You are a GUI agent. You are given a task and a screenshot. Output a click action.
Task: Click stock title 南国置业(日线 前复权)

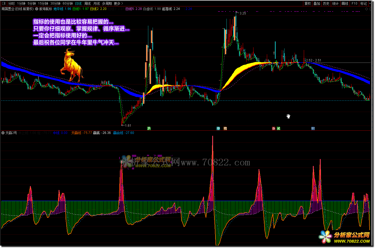tap(18, 9)
